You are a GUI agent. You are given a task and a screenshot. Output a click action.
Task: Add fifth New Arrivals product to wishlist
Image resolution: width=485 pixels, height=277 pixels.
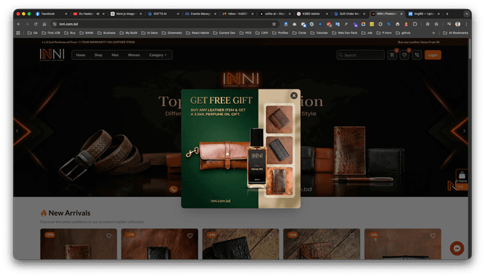tap(433, 235)
